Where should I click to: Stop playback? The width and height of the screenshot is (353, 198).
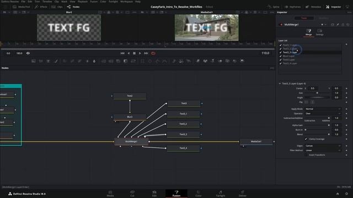click(x=134, y=53)
